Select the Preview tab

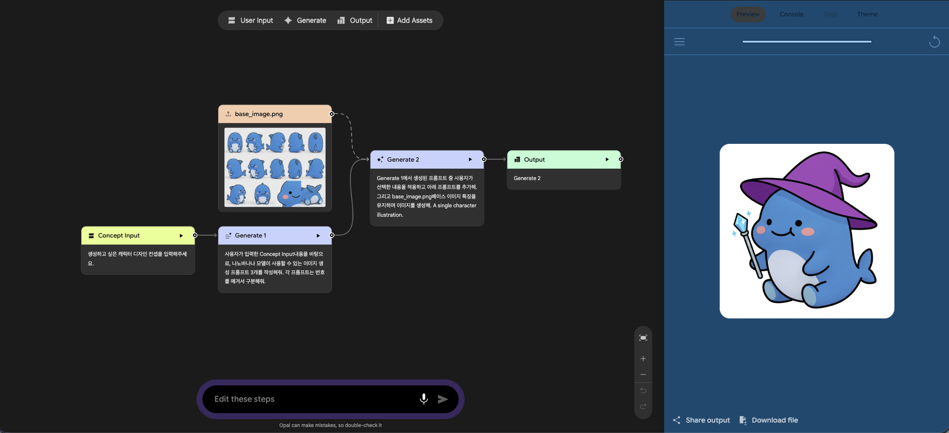(747, 14)
